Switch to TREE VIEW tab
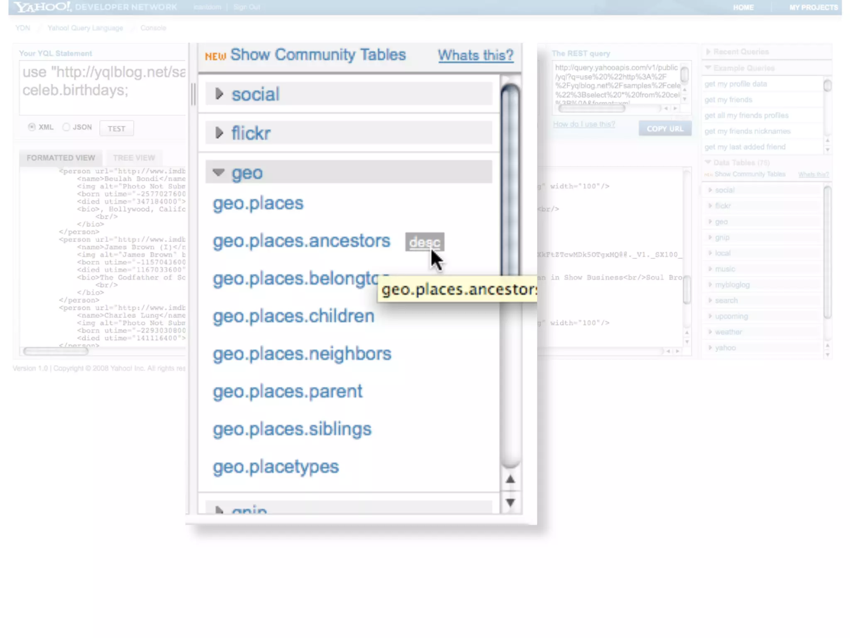Image resolution: width=850 pixels, height=638 pixels. pyautogui.click(x=134, y=158)
